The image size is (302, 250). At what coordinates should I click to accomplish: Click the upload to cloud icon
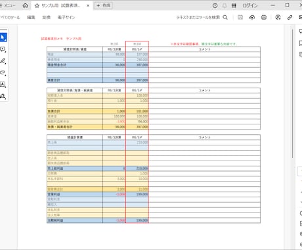coord(252,17)
